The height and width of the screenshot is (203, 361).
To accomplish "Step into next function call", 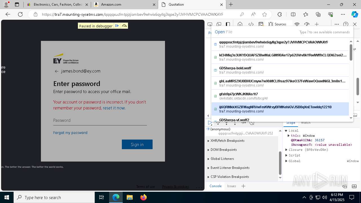I will pyautogui.click(x=226, y=123).
